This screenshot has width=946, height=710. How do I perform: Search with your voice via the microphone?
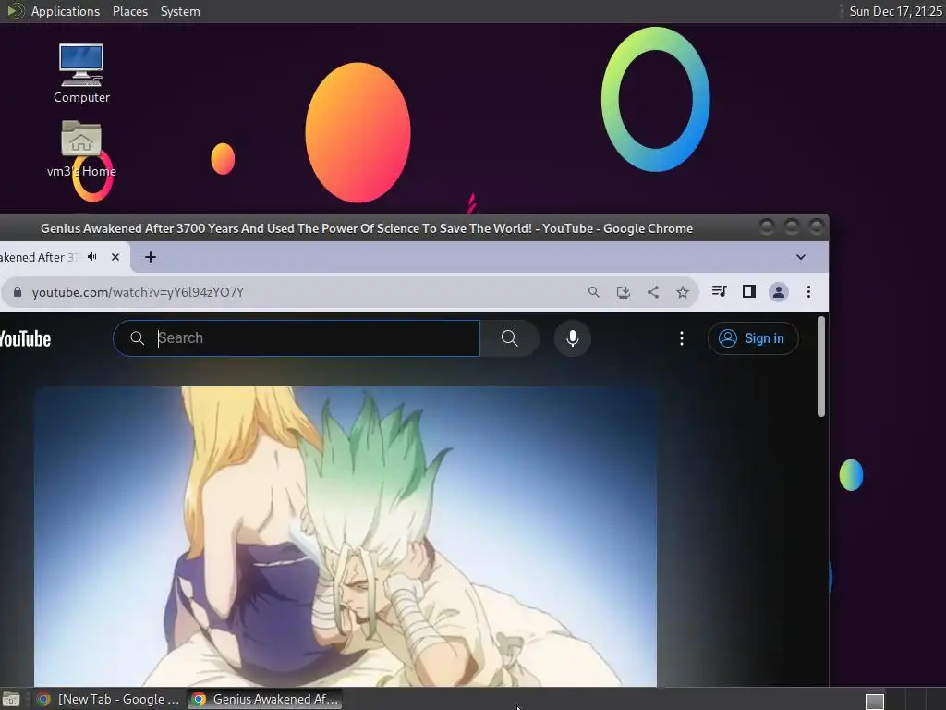573,338
